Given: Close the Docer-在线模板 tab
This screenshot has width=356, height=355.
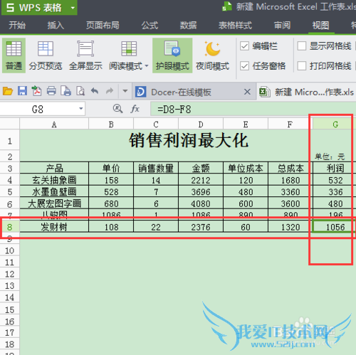Looking at the screenshot, I should click(247, 92).
